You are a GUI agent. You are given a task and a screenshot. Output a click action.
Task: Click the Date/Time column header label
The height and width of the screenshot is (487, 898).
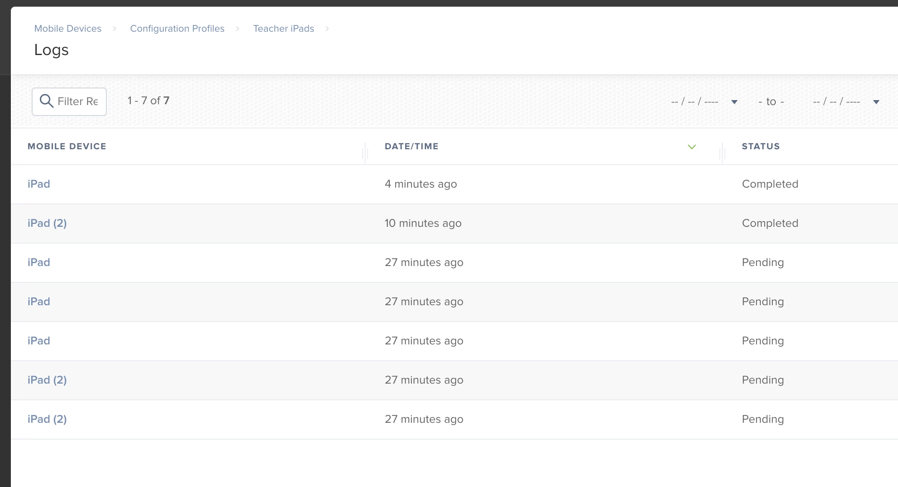411,146
